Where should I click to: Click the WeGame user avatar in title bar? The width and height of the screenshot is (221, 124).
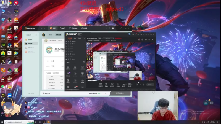(113, 28)
